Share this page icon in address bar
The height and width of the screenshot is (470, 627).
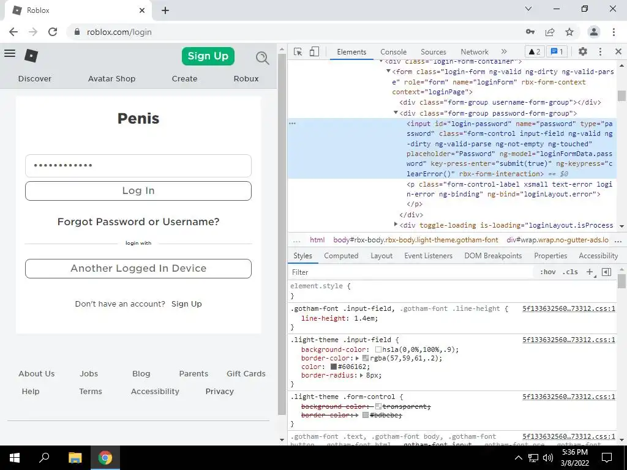coord(550,32)
